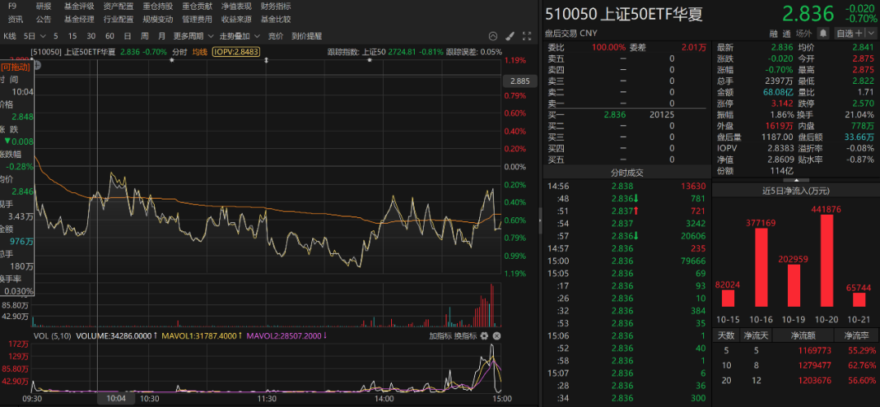880x407 pixels.
Task: Add to watchlist with 自选+ button
Action: [850, 33]
